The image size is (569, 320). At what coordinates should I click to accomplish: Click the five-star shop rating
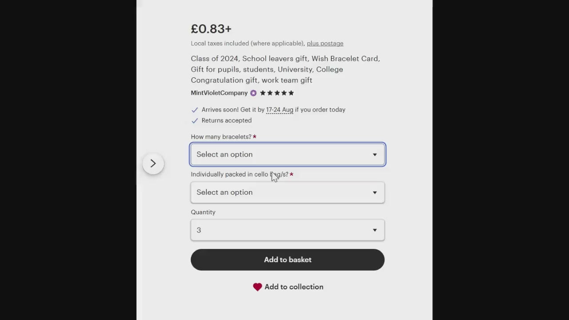[276, 93]
